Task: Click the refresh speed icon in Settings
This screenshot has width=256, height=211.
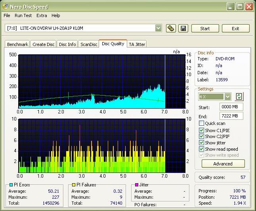Action: tap(239, 96)
